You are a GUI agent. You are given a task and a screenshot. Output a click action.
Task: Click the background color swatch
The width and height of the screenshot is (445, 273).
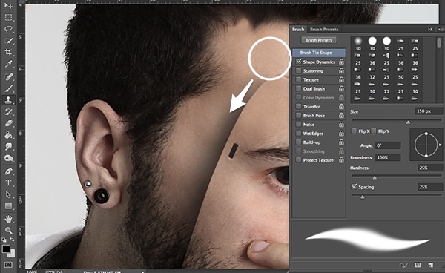click(x=12, y=254)
